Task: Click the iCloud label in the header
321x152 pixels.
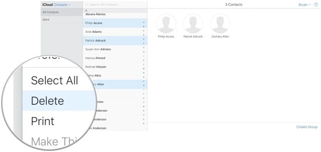Action: click(47, 4)
